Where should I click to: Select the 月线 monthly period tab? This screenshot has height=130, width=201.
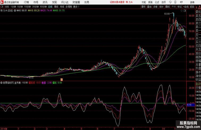coord(62,7)
